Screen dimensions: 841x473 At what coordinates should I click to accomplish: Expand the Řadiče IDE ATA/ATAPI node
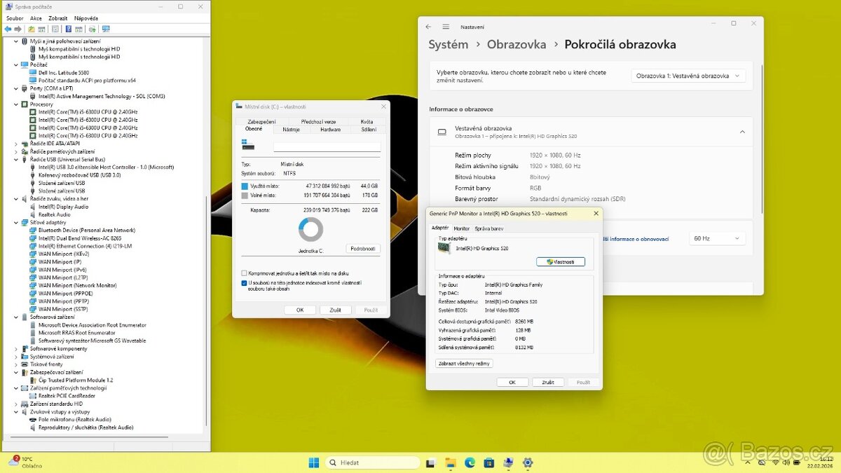pos(15,143)
